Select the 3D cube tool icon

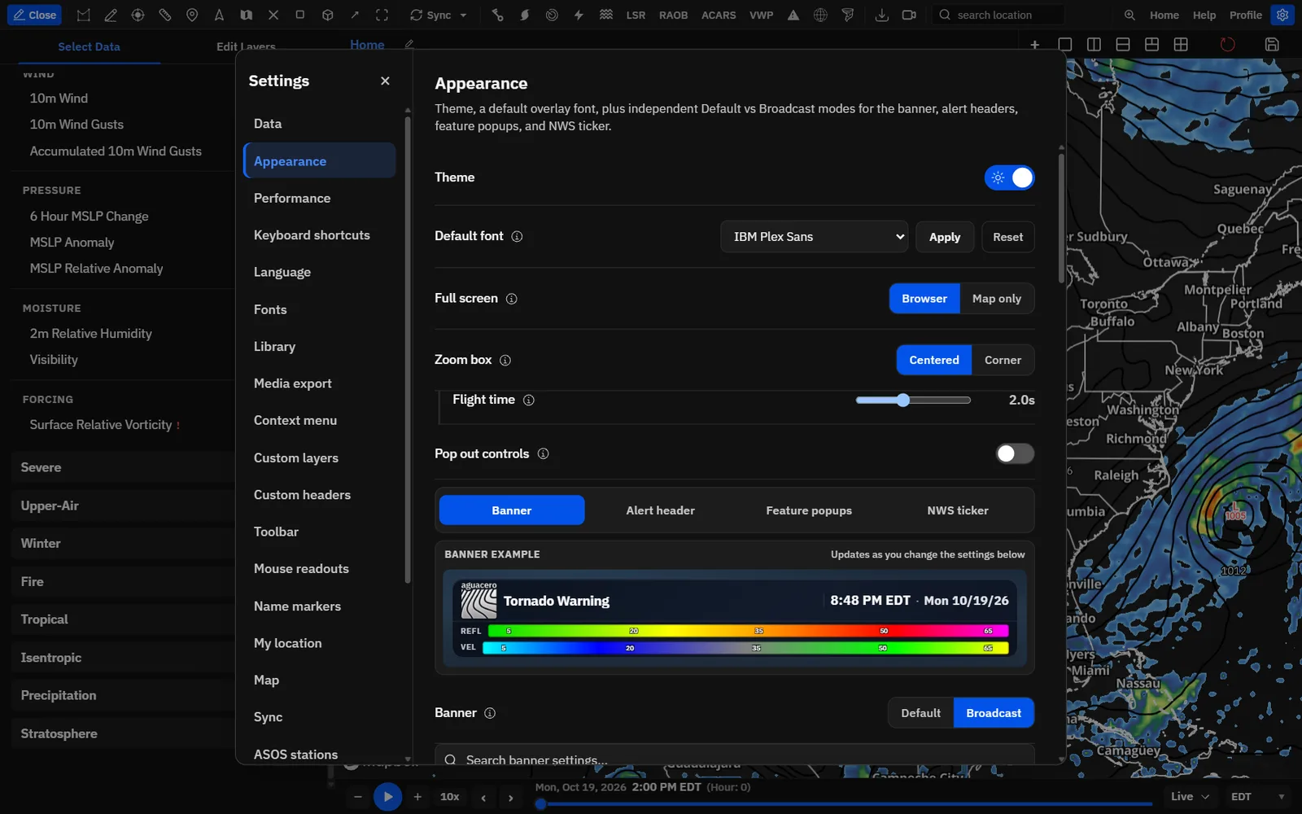pyautogui.click(x=327, y=15)
